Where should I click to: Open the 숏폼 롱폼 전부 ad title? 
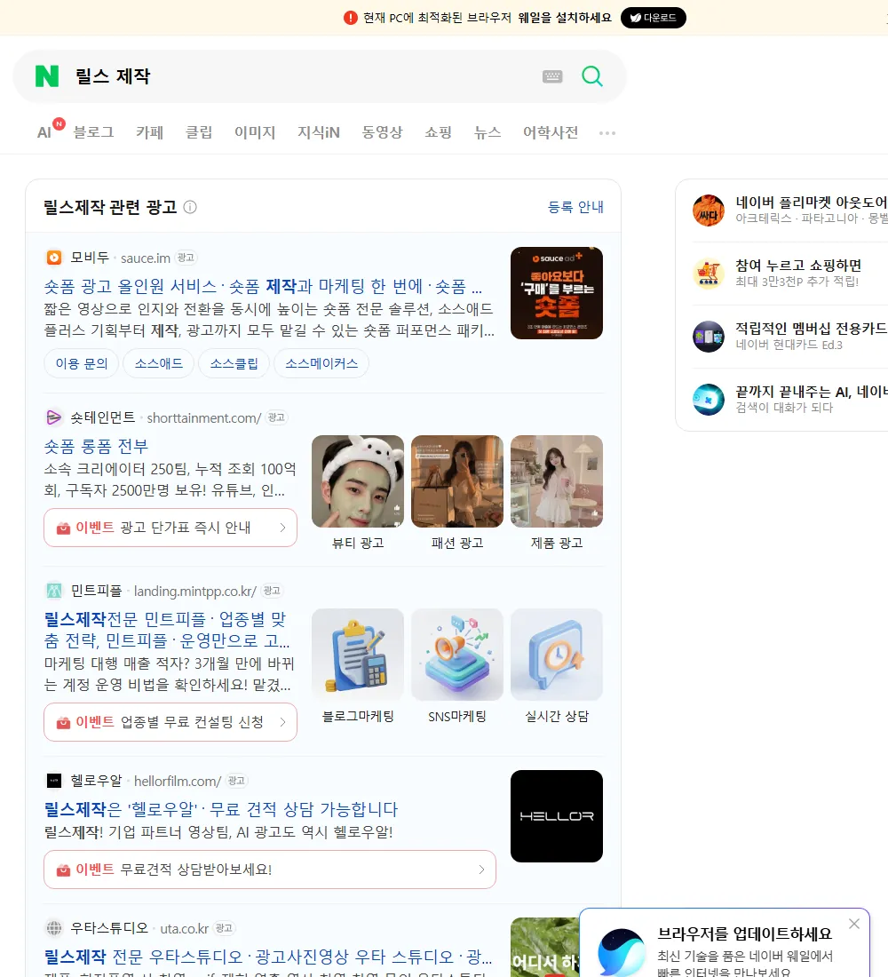click(x=96, y=446)
